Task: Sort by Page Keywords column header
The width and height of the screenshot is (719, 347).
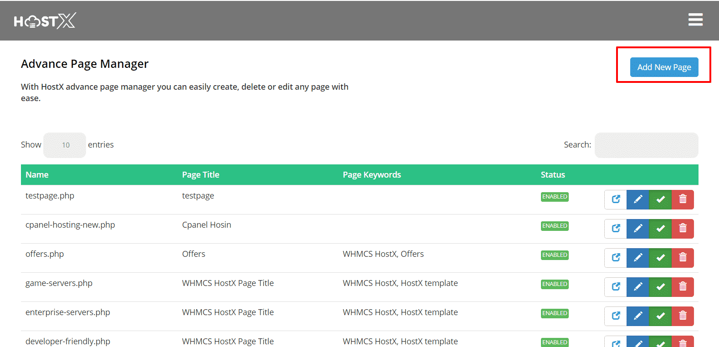Action: pyautogui.click(x=372, y=175)
